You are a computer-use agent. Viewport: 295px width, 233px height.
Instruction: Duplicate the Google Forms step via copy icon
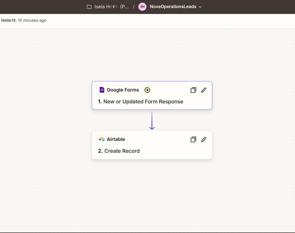click(193, 90)
